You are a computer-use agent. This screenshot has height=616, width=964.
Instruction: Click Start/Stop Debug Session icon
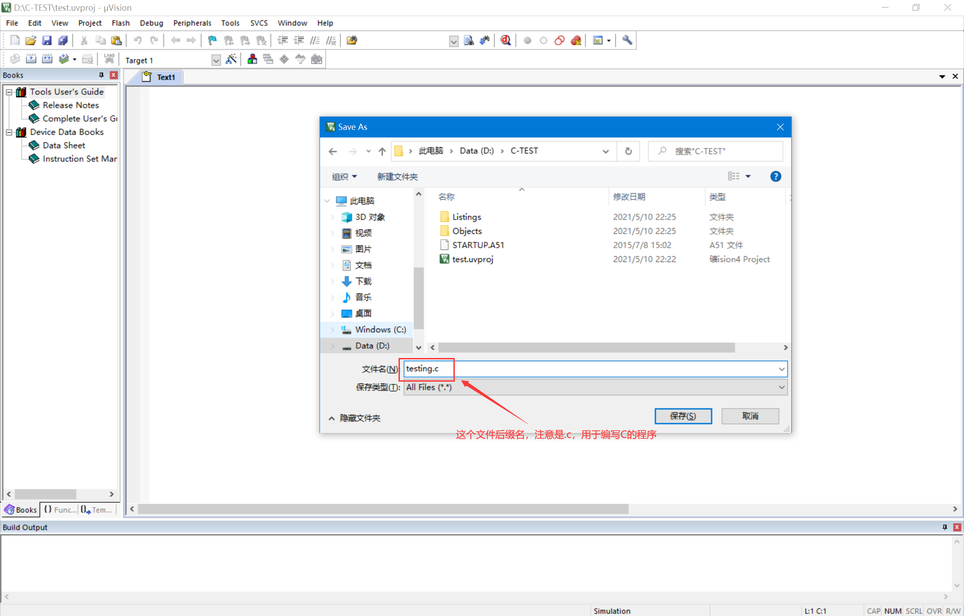tap(505, 41)
